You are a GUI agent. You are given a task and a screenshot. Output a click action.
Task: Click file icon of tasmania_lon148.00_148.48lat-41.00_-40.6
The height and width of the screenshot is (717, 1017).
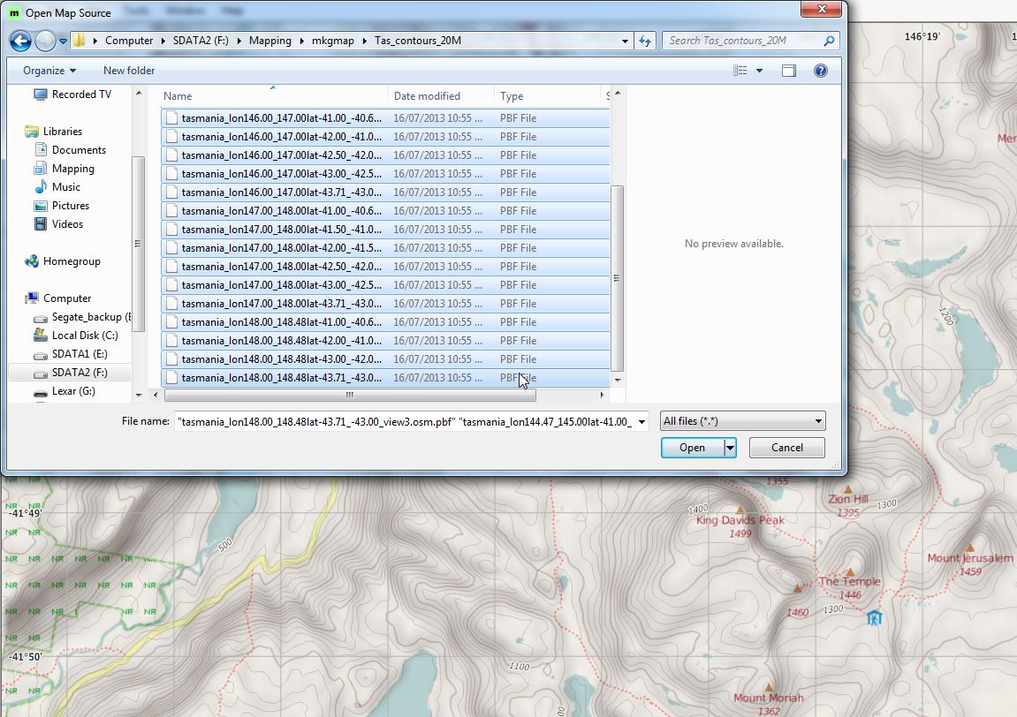coord(171,322)
